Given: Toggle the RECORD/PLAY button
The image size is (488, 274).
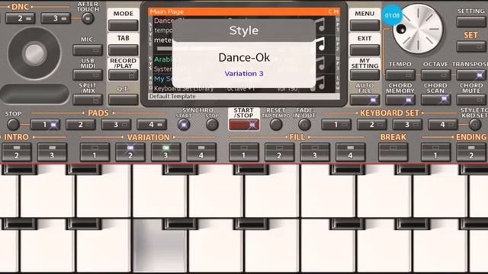Looking at the screenshot, I should tap(124, 75).
